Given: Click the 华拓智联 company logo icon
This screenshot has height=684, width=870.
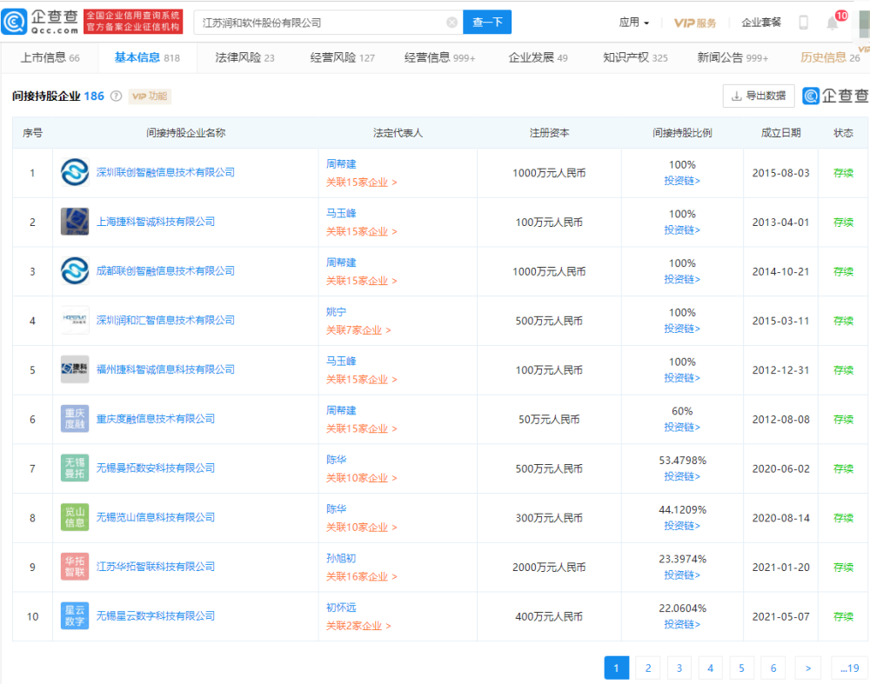Looking at the screenshot, I should (75, 567).
